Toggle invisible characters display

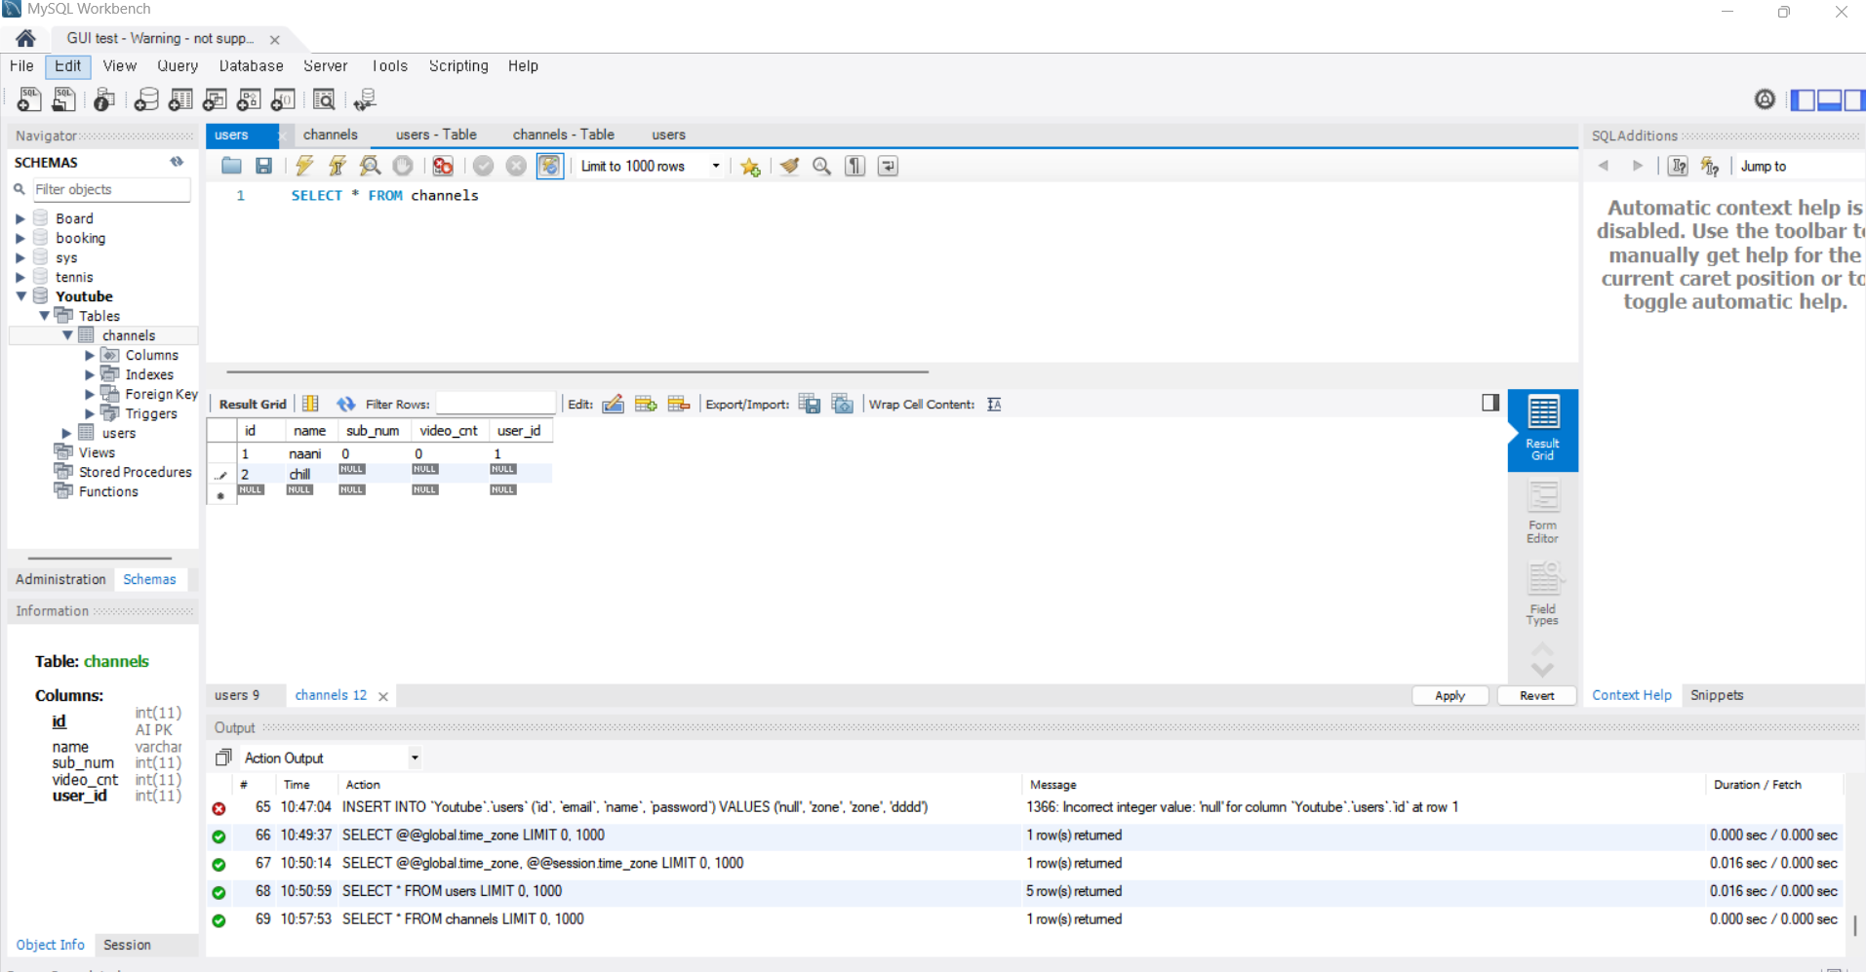point(854,166)
